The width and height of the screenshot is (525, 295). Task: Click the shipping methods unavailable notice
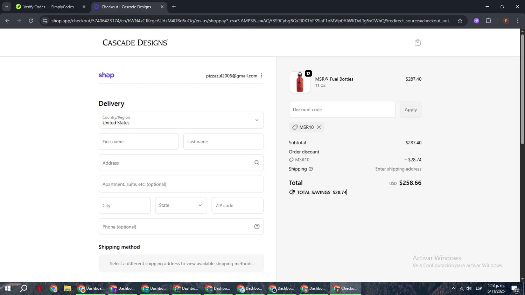coord(181,264)
